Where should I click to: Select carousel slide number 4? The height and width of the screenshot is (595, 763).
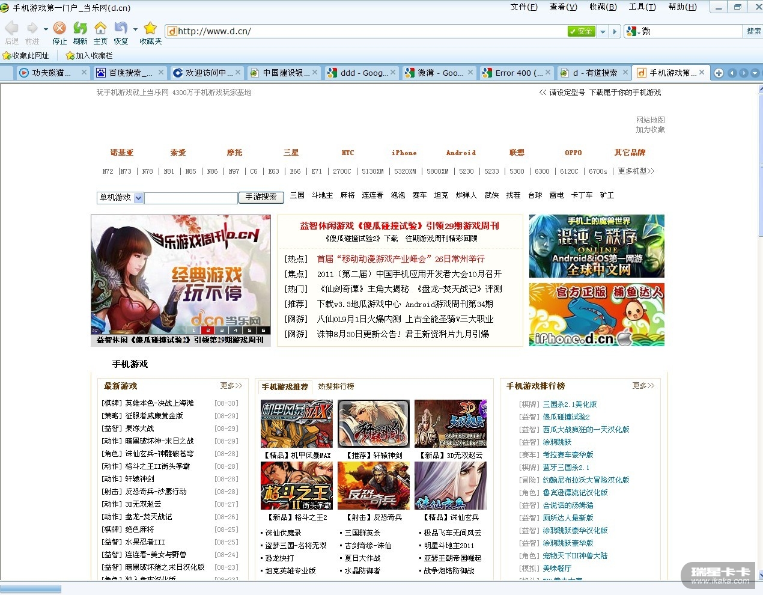point(236,330)
